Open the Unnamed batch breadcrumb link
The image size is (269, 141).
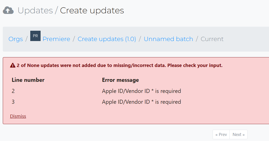pyautogui.click(x=168, y=39)
